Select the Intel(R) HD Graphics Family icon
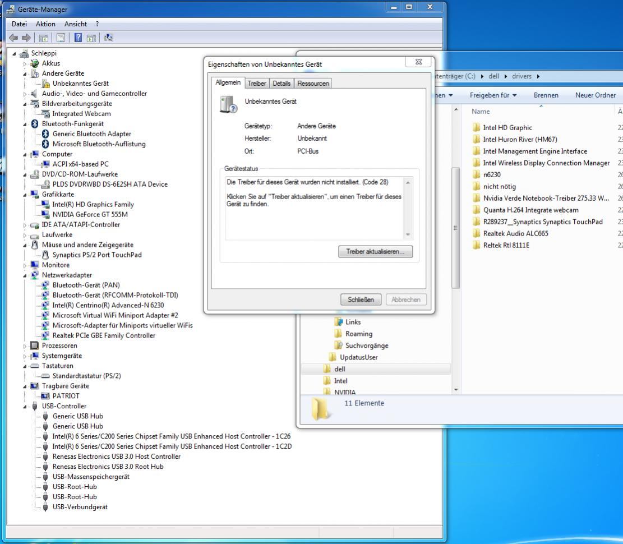The image size is (623, 544). coord(45,204)
